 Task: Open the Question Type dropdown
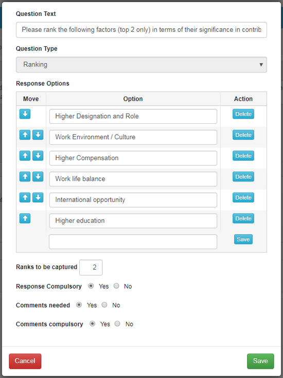[x=141, y=65]
